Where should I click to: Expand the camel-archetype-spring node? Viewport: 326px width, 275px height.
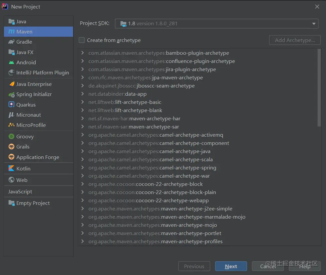pyautogui.click(x=82, y=168)
